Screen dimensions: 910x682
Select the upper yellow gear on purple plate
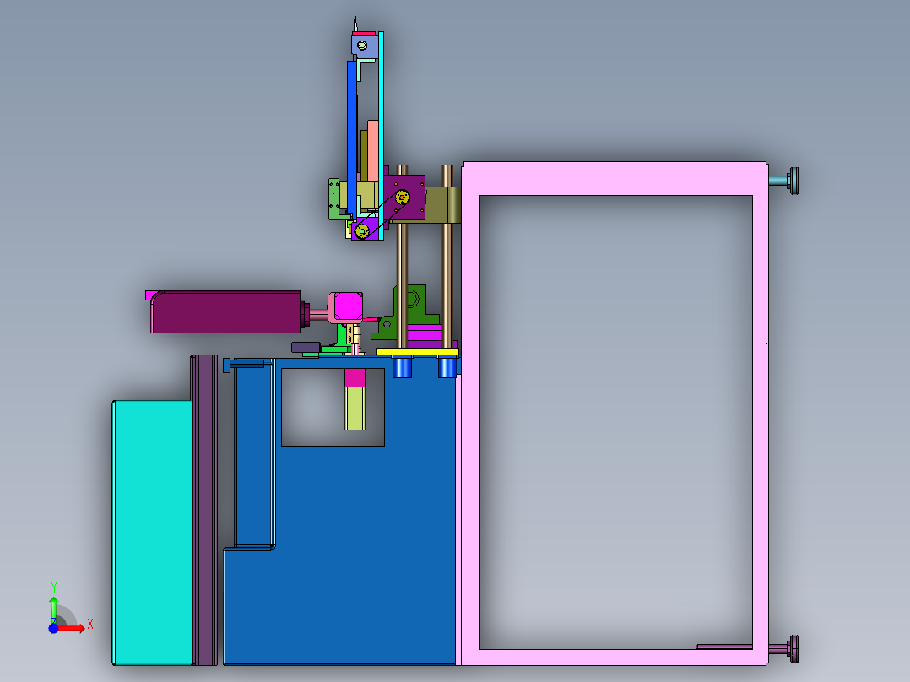tap(403, 198)
